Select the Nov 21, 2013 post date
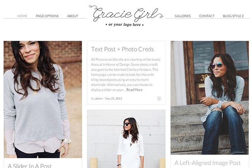The image size is (252, 168). point(114,98)
